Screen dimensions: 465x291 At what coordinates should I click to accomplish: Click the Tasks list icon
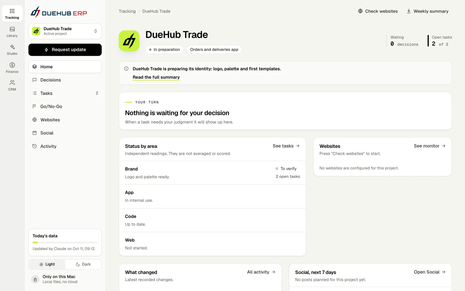pos(35,93)
